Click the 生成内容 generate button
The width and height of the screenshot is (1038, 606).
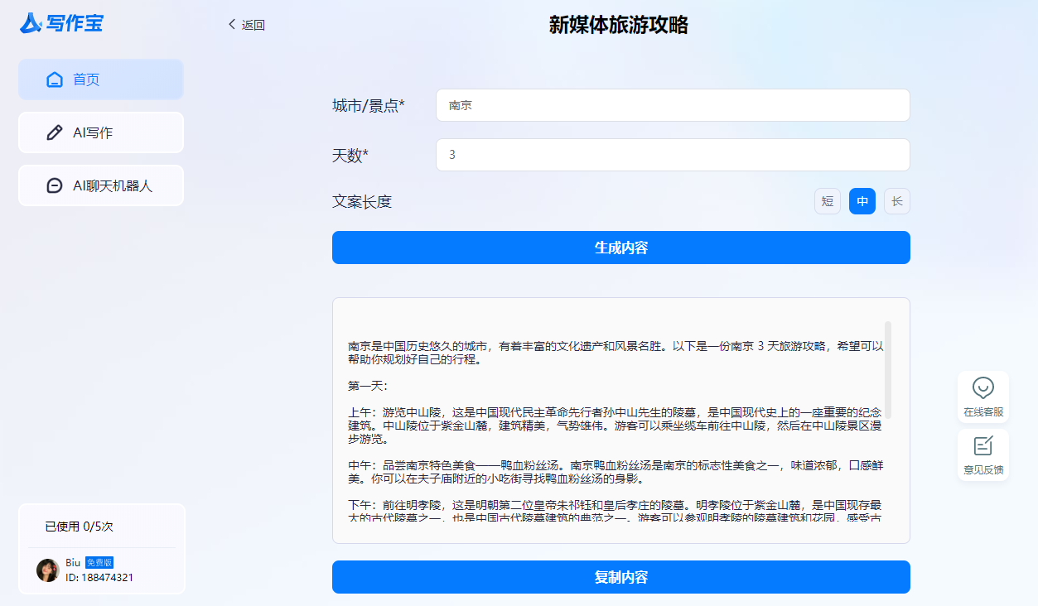point(620,247)
